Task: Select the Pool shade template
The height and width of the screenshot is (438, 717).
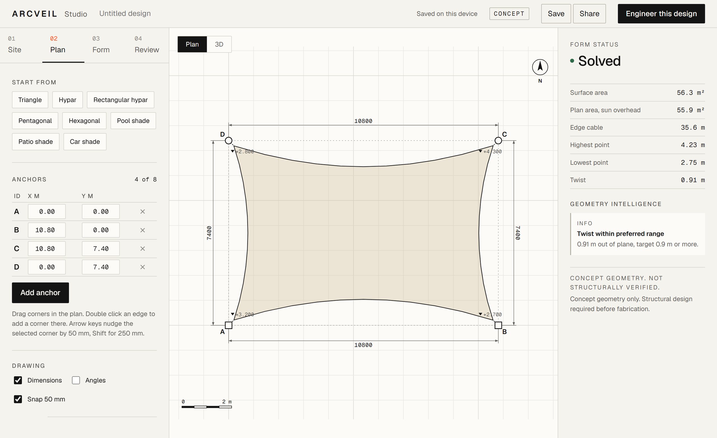Action: click(133, 121)
